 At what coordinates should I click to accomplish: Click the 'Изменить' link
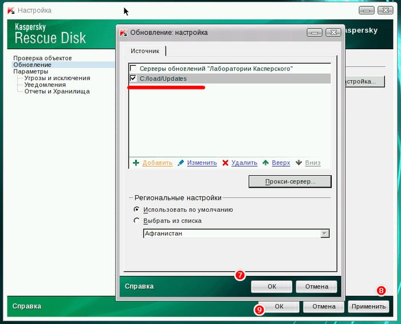coord(202,163)
